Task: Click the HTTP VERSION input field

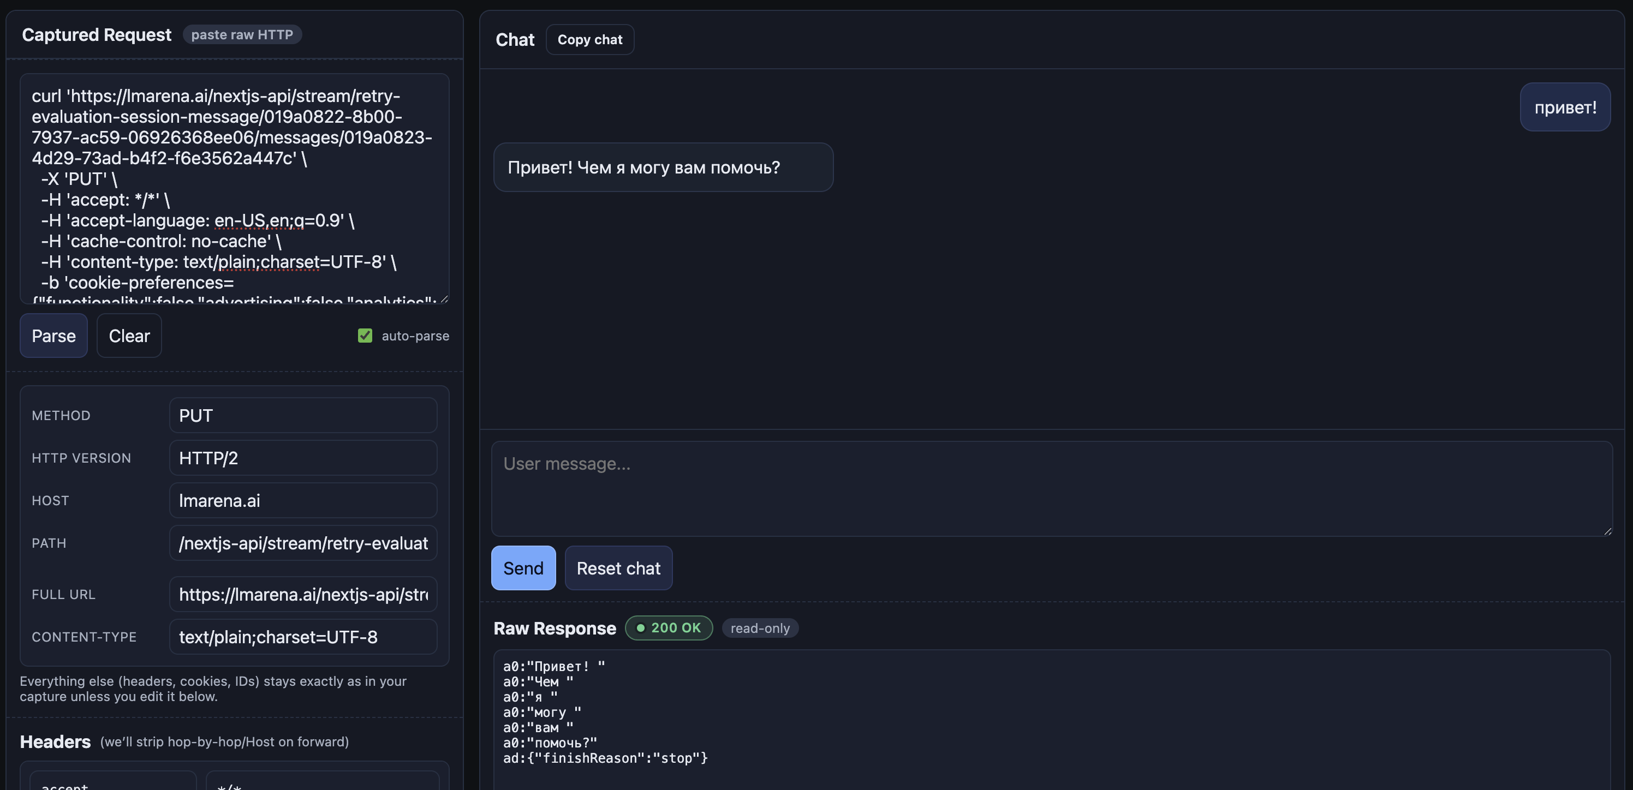Action: coord(303,458)
